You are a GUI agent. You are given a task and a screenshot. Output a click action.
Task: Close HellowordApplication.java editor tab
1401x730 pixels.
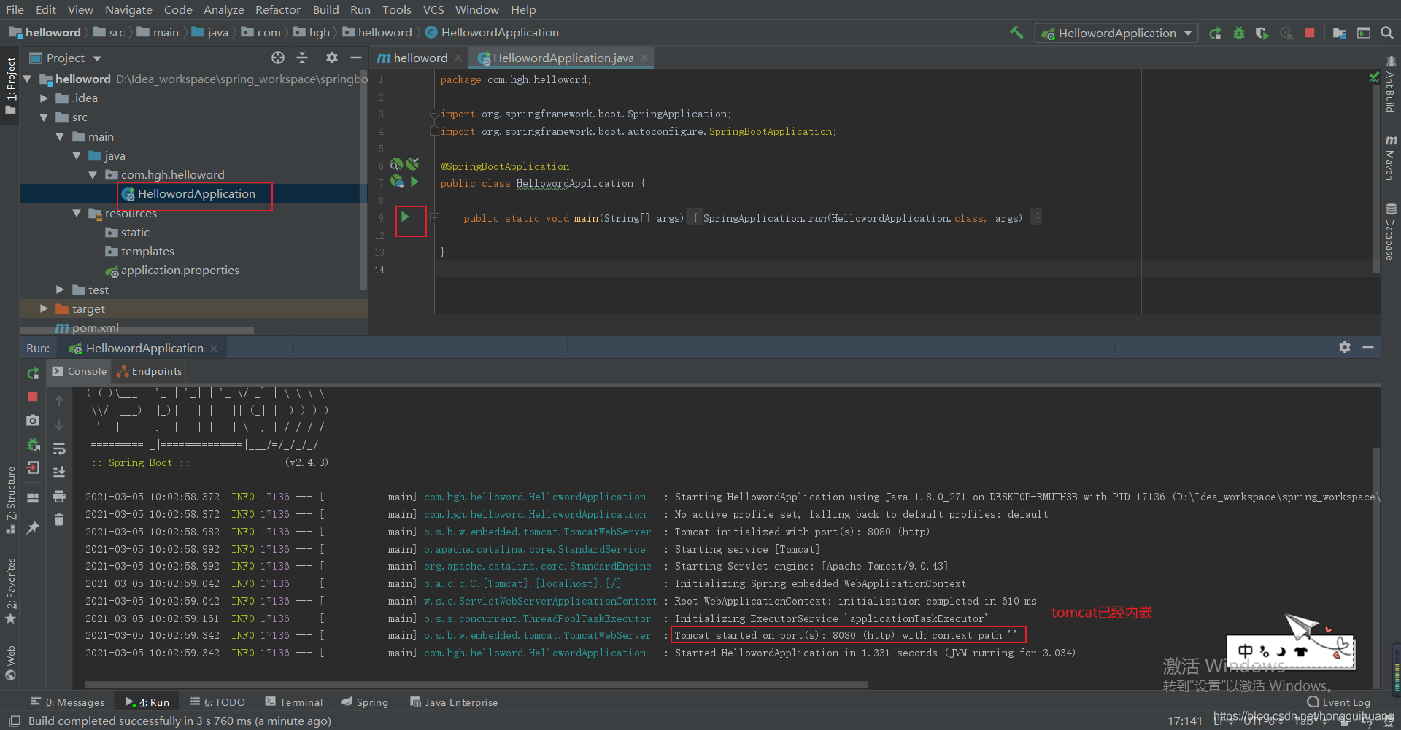[x=644, y=58]
